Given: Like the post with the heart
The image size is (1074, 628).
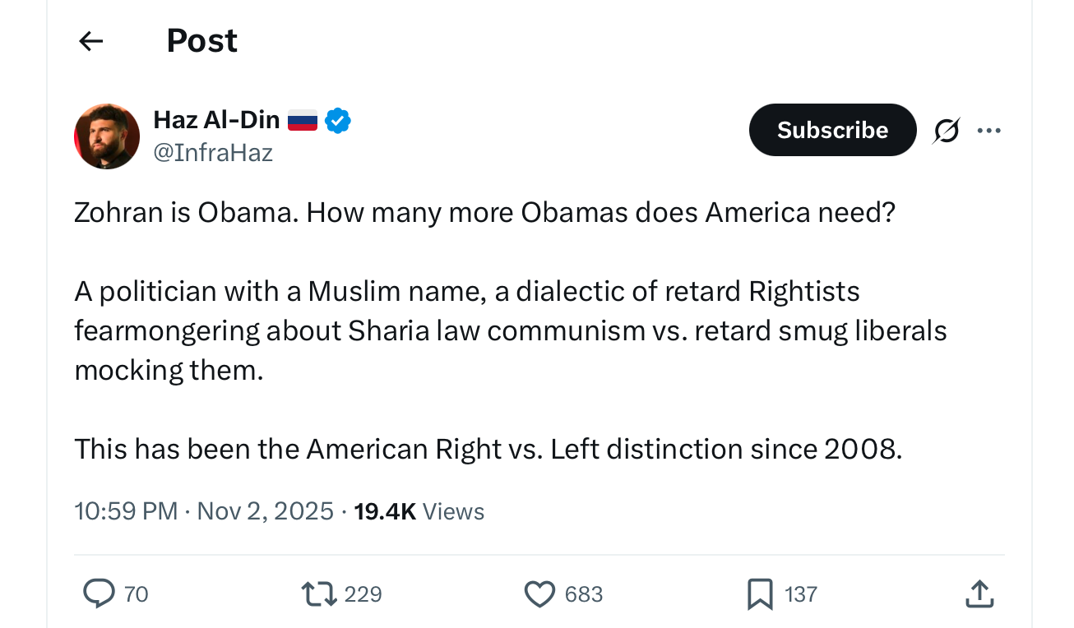Looking at the screenshot, I should click(x=539, y=593).
